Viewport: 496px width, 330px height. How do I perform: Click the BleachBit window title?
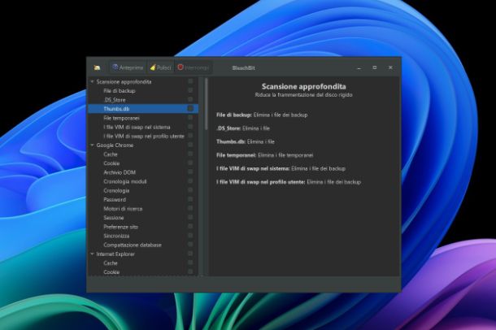(x=243, y=68)
